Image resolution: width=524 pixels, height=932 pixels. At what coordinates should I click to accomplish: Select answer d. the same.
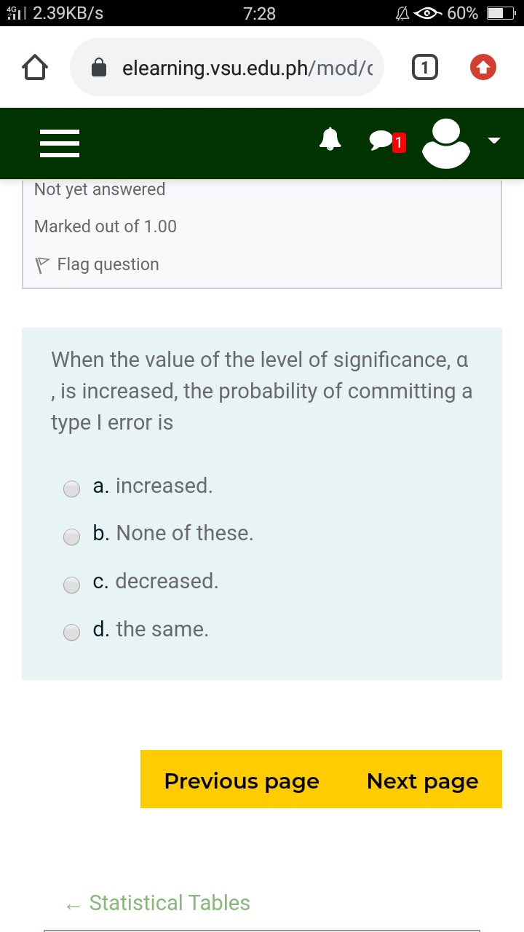point(71,633)
